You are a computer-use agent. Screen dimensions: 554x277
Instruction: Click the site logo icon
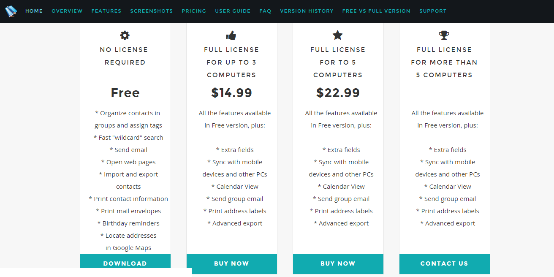point(11,11)
